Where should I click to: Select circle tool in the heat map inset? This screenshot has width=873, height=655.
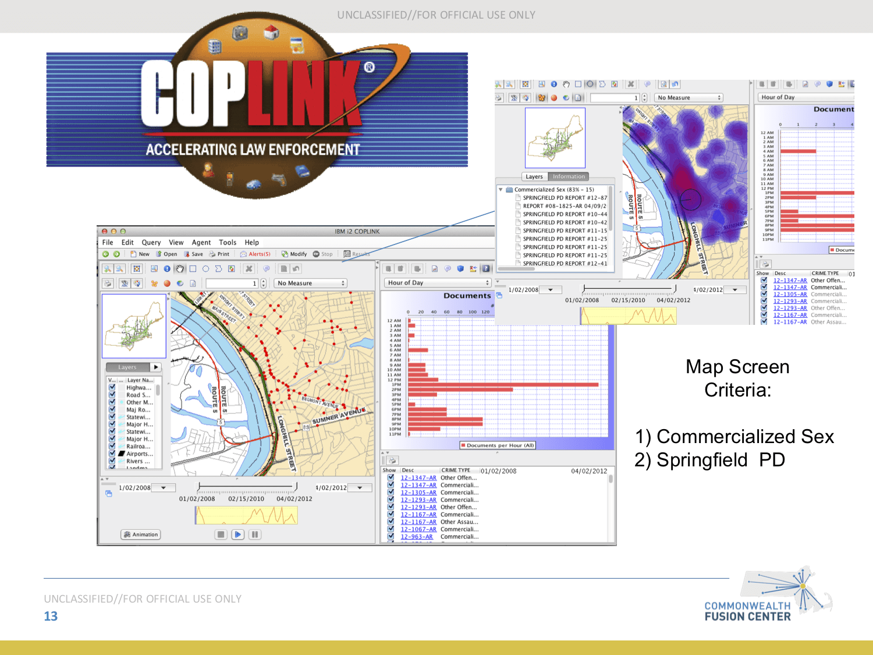(590, 84)
